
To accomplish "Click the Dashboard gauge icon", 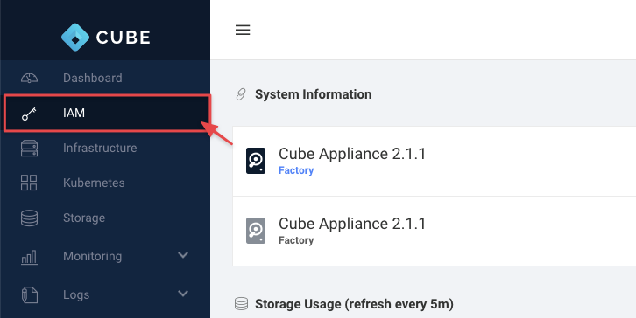I will (x=29, y=78).
